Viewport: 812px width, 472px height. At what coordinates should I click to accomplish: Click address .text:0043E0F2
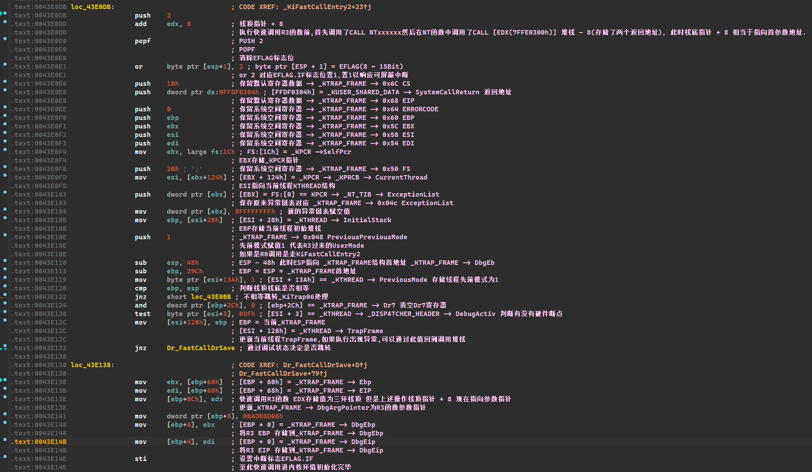[x=39, y=135]
